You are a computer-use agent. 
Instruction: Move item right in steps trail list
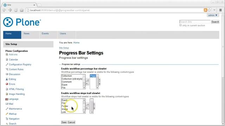click(88, 104)
